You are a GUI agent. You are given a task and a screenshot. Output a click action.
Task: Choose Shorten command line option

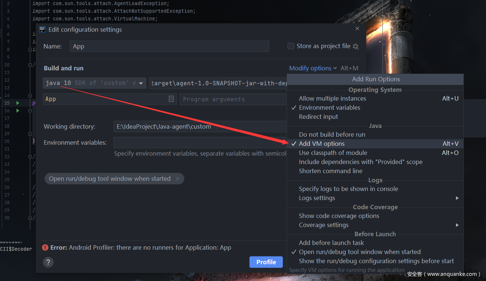330,171
